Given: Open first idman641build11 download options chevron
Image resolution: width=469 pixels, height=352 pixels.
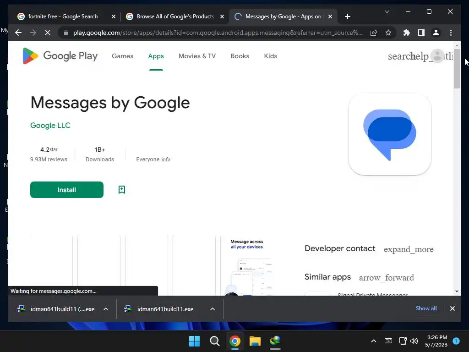Looking at the screenshot, I should coord(106,309).
